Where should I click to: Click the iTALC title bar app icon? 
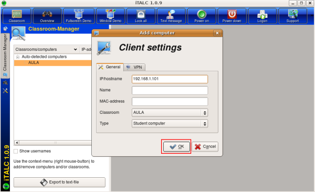[x=4, y=3]
